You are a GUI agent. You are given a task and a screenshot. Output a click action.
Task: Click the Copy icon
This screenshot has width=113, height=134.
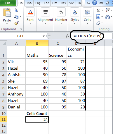(x=16, y=16)
